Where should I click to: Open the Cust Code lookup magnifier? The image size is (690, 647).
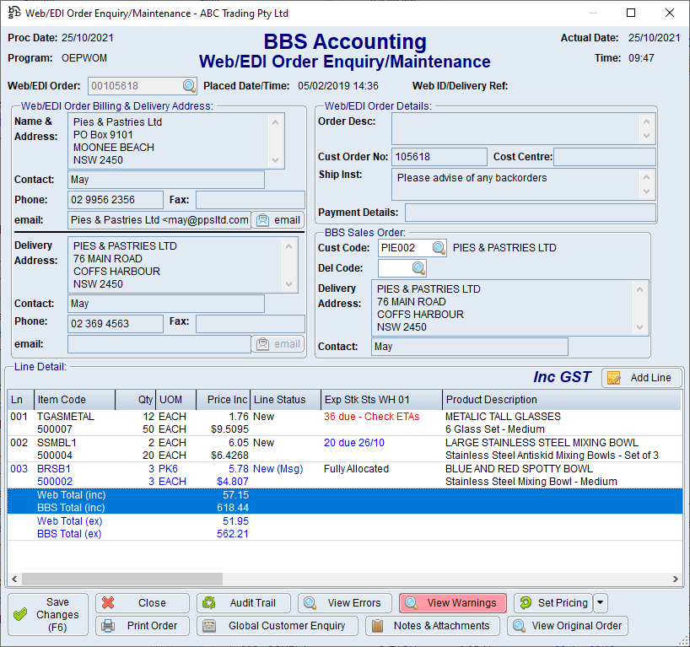click(439, 248)
